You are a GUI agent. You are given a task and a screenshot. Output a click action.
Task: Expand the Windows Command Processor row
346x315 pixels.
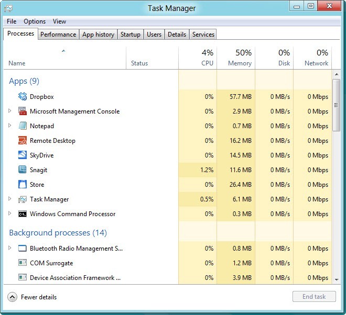[10, 213]
